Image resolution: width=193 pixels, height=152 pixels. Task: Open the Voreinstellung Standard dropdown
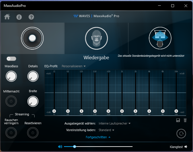(x=106, y=130)
